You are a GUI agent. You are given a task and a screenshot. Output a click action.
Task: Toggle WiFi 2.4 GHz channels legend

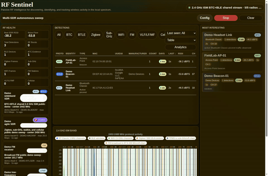tap(120, 138)
